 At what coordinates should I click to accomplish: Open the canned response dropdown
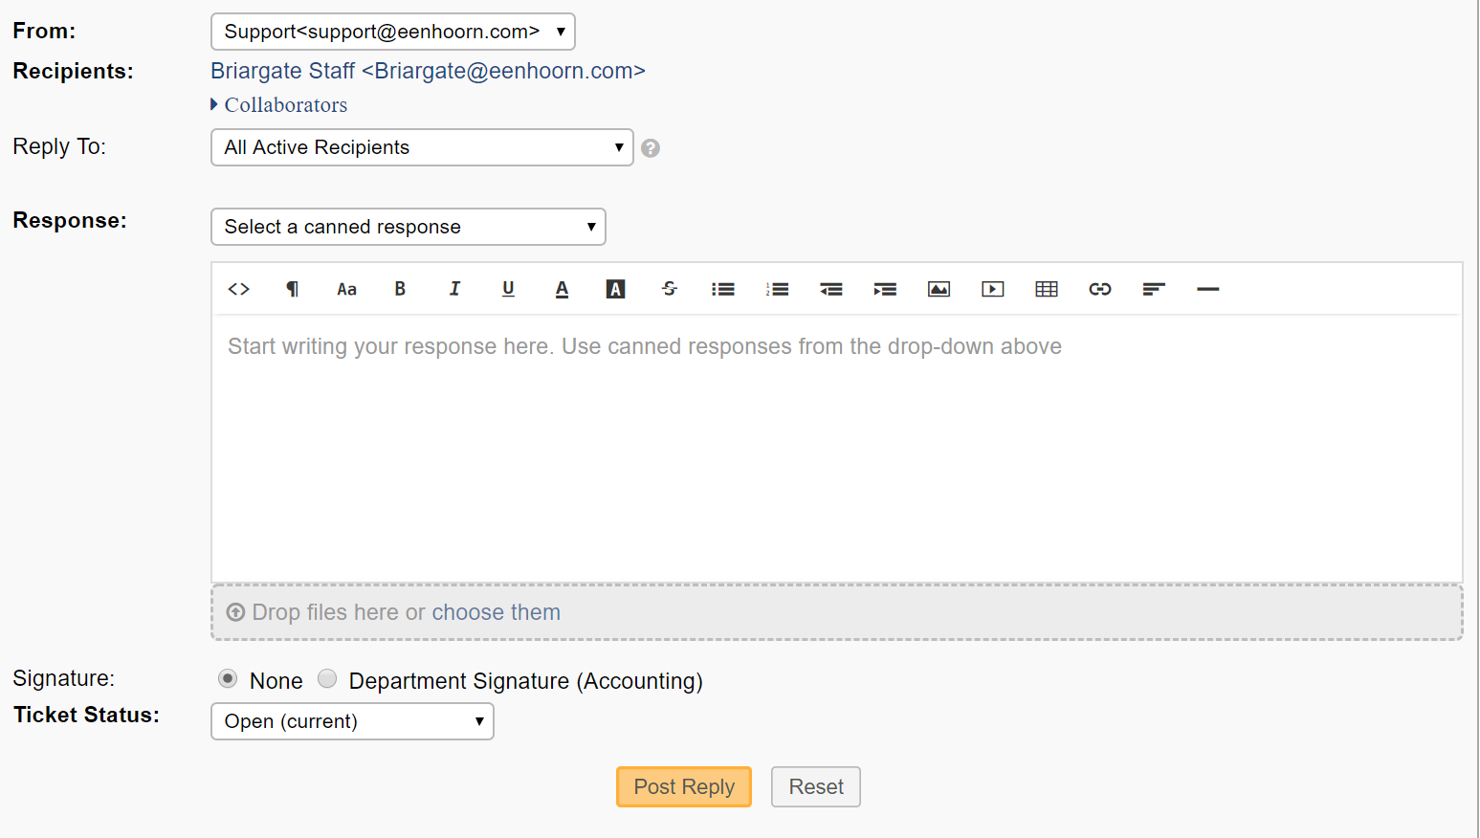pos(409,227)
